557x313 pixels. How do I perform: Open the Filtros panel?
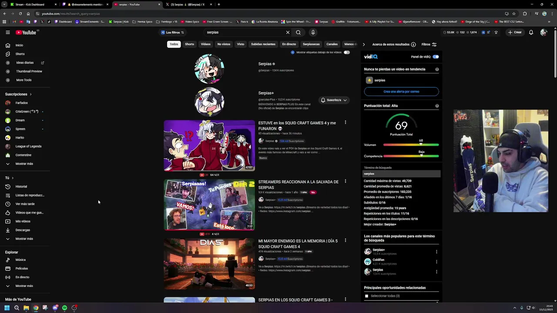point(429,44)
